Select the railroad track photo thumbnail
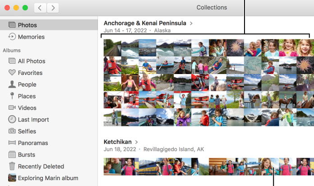Viewport: 314px width, 186px height. (x=112, y=48)
